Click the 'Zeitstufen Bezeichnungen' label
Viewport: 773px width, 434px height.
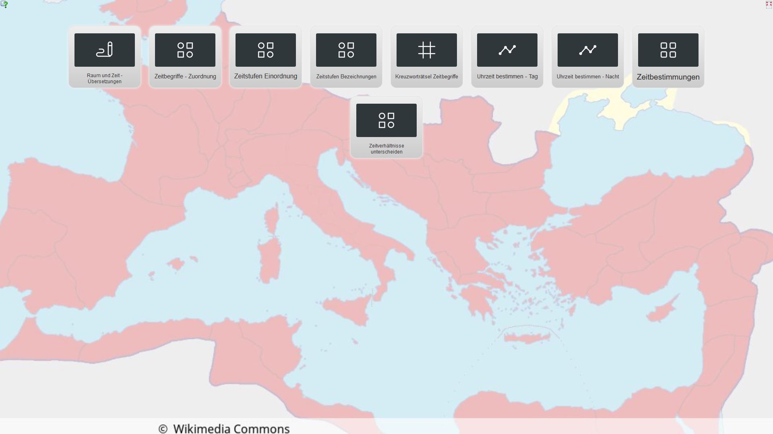click(346, 76)
